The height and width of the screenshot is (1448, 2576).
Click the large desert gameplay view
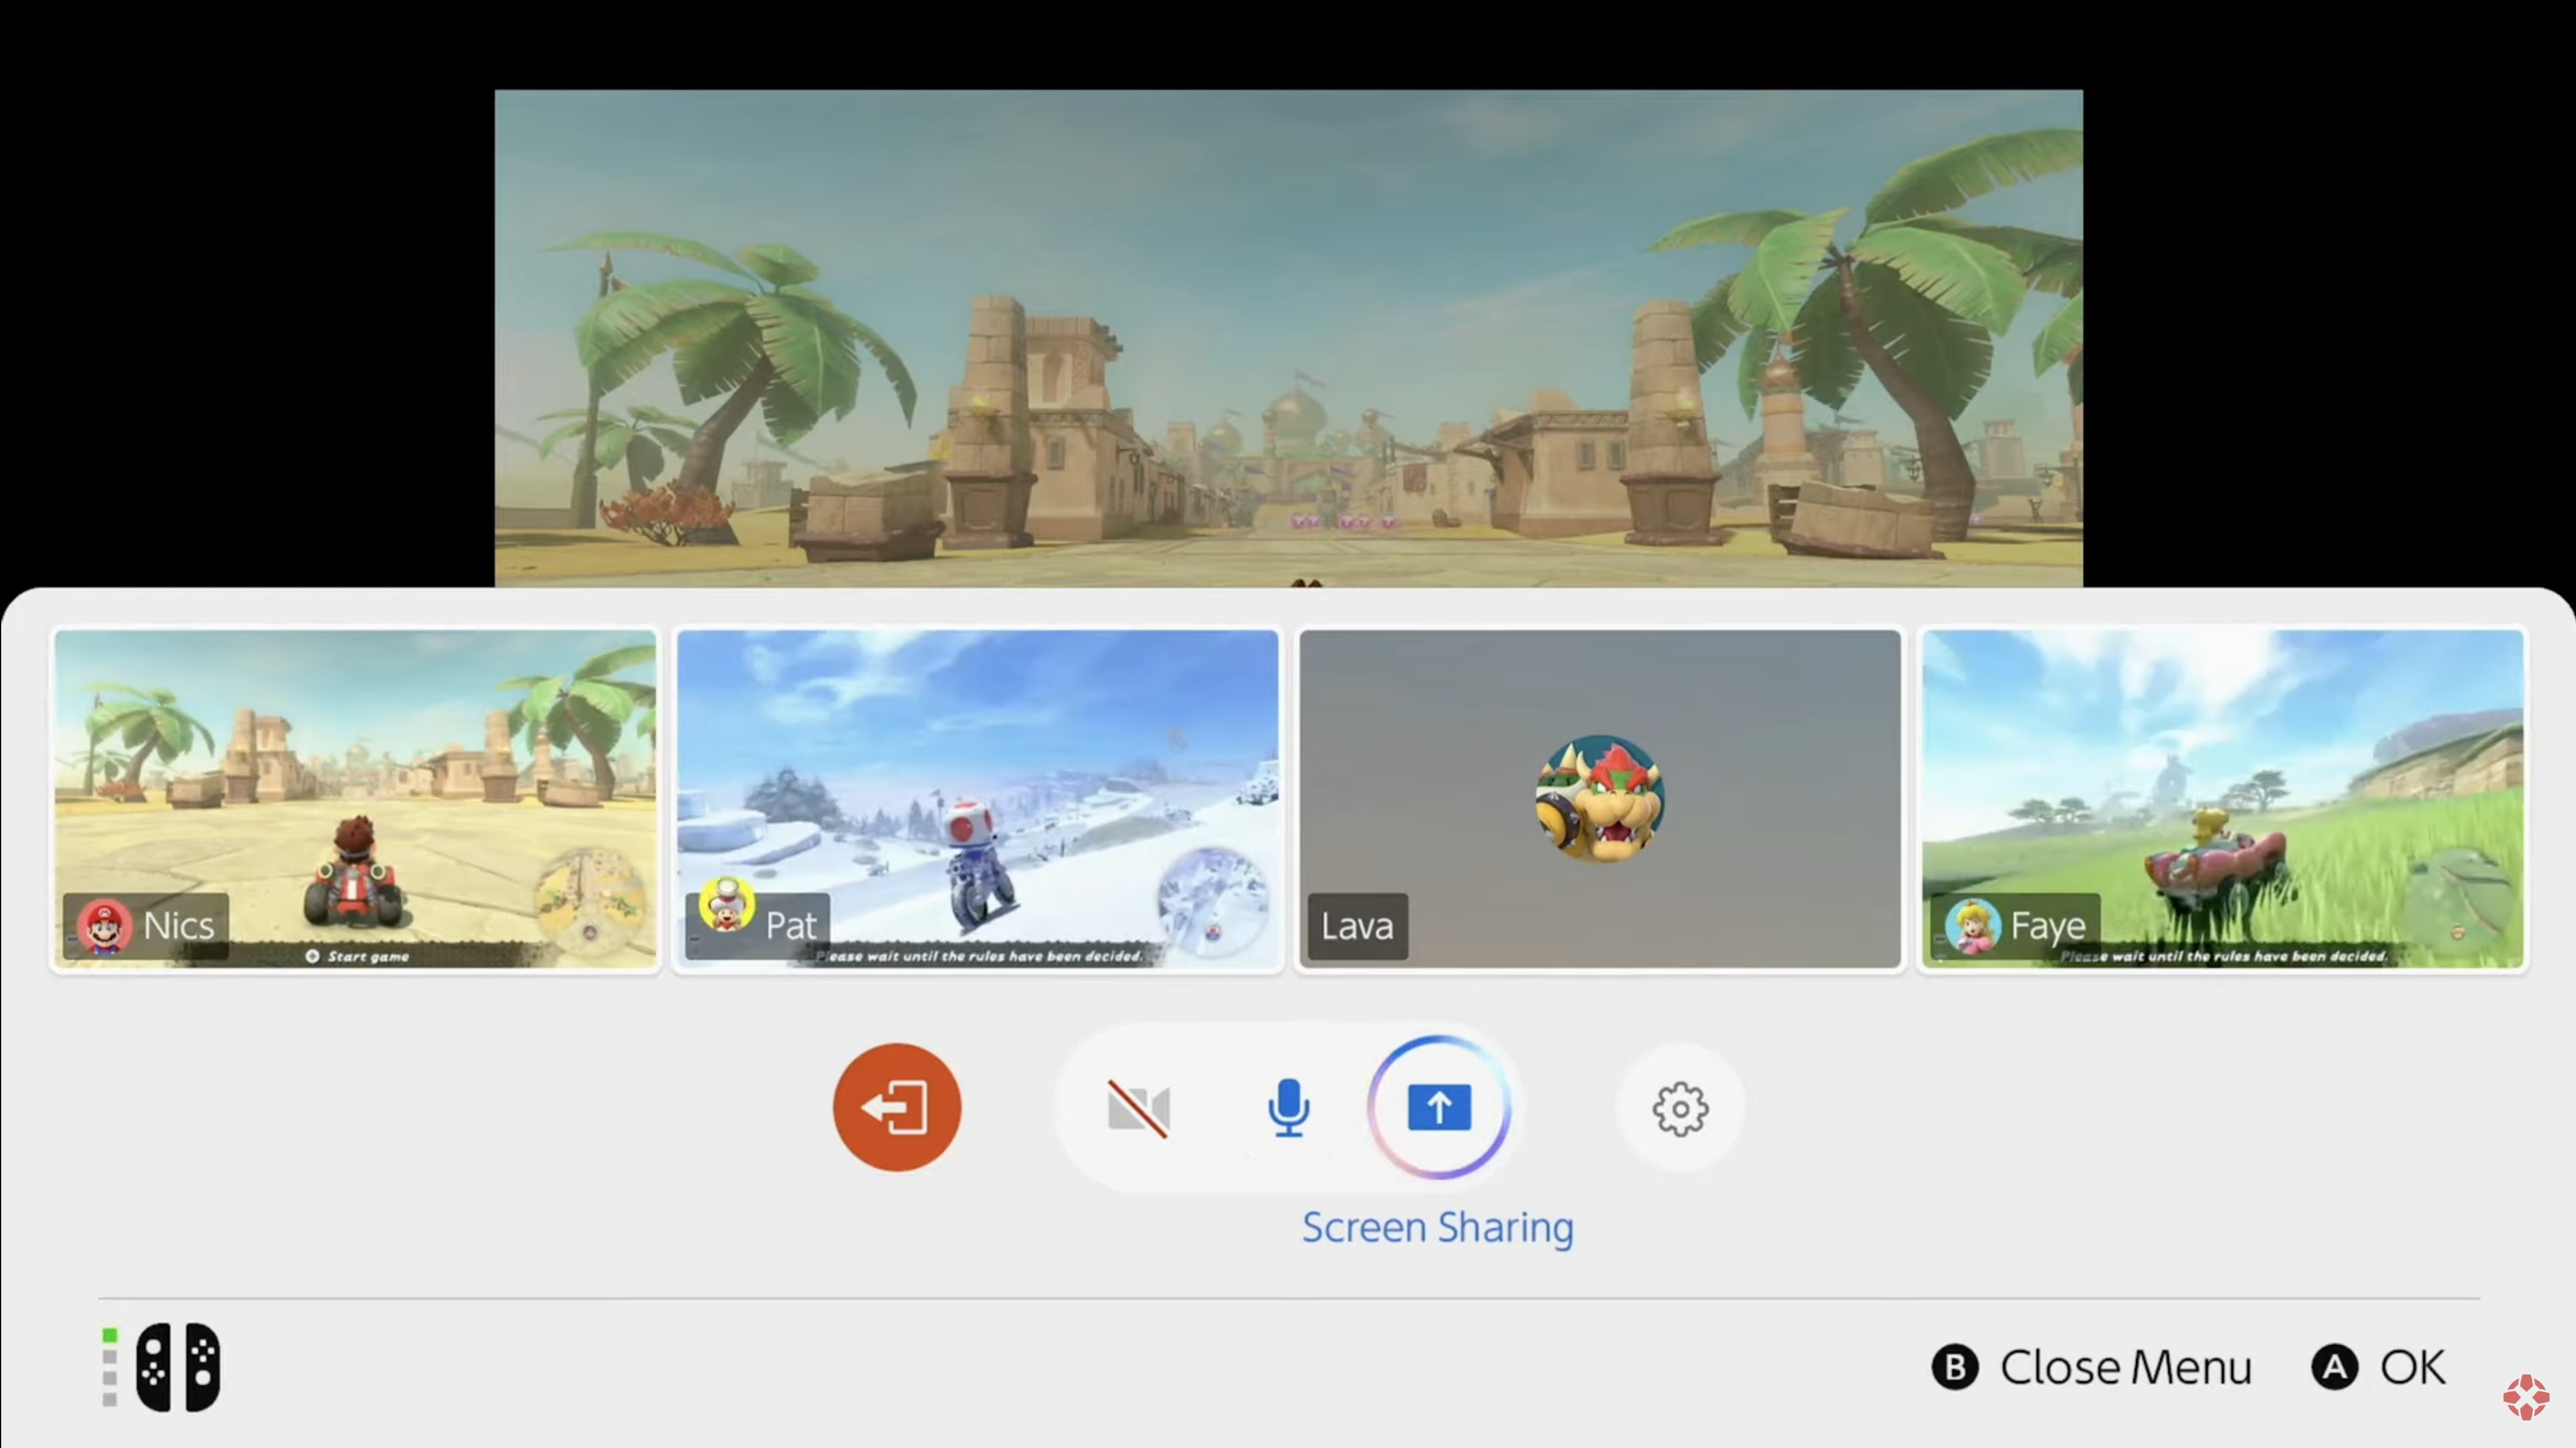coord(1288,338)
